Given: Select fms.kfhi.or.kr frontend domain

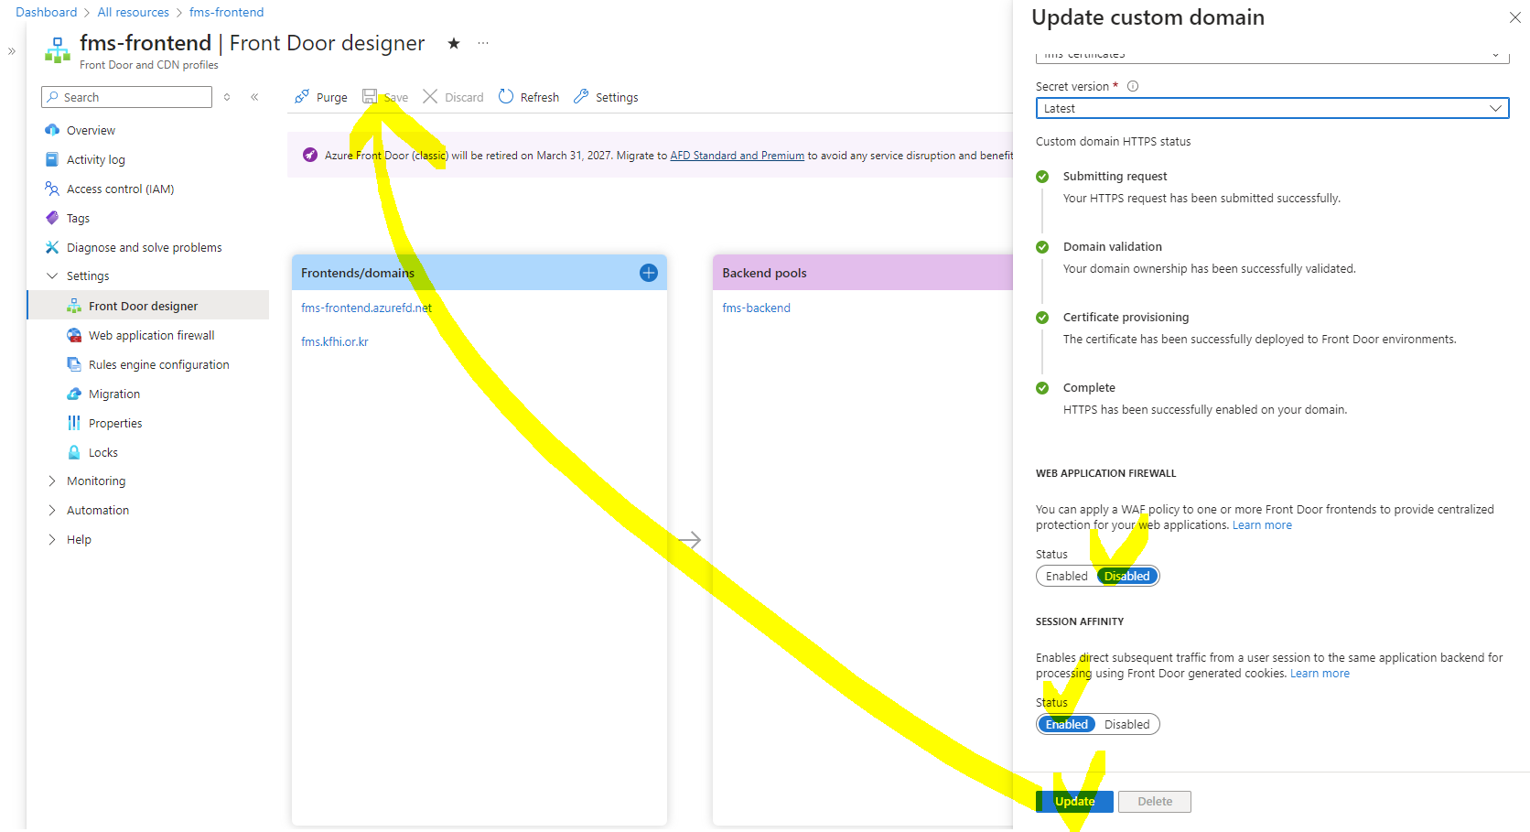Looking at the screenshot, I should click(x=335, y=342).
